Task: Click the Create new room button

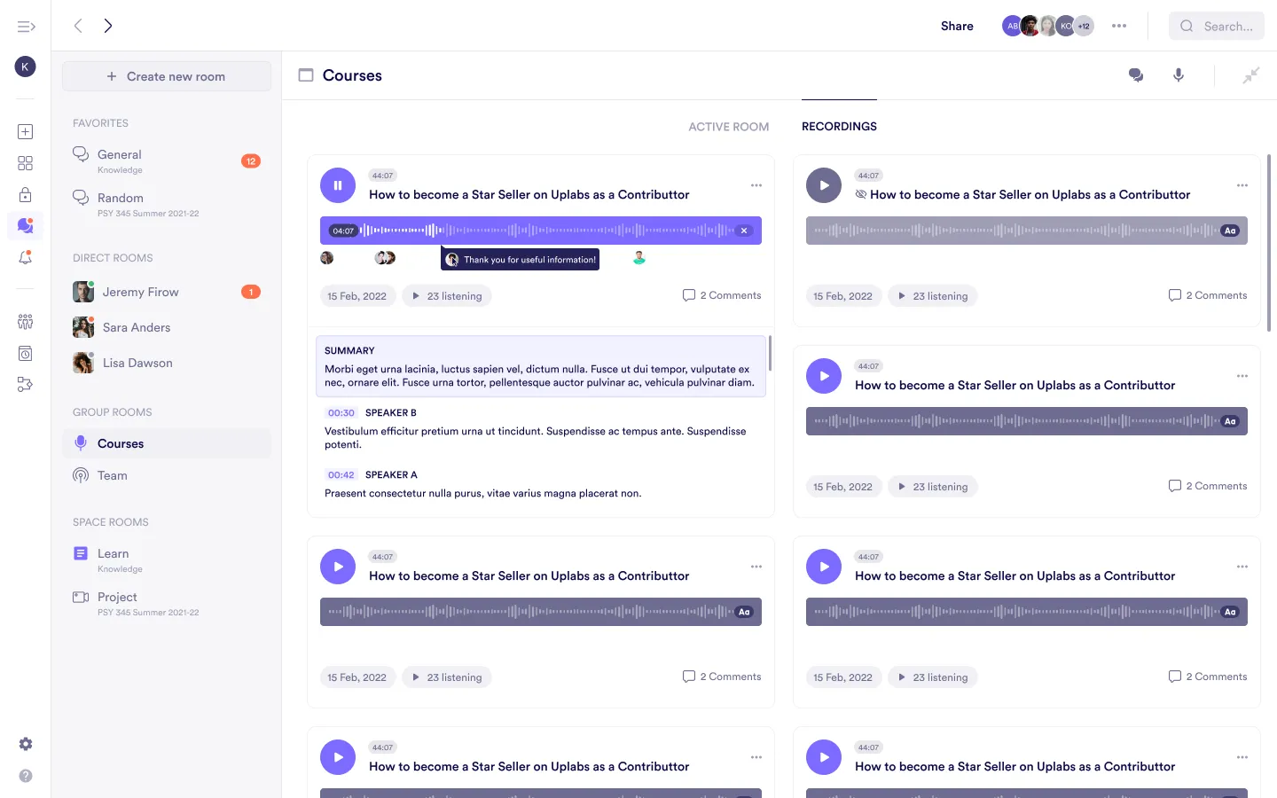Action: pos(167,76)
